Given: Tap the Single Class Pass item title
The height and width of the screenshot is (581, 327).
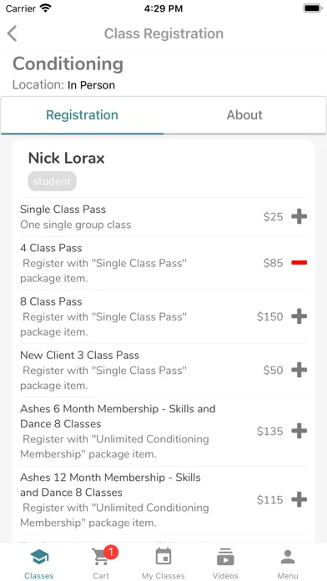Looking at the screenshot, I should click(63, 210).
